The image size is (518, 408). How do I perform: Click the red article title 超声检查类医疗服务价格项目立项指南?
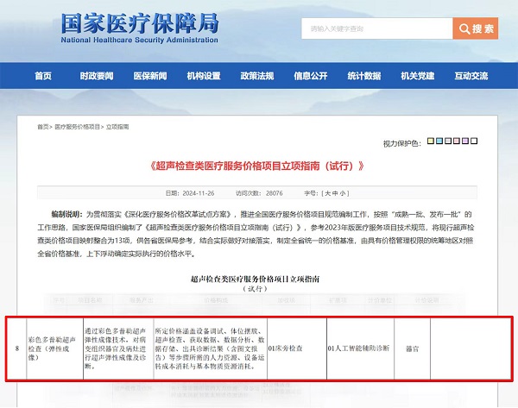coord(257,166)
